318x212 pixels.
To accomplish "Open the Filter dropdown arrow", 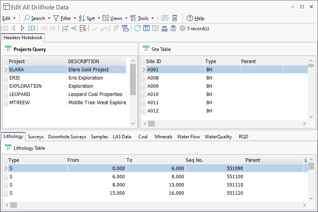I will tap(75, 18).
